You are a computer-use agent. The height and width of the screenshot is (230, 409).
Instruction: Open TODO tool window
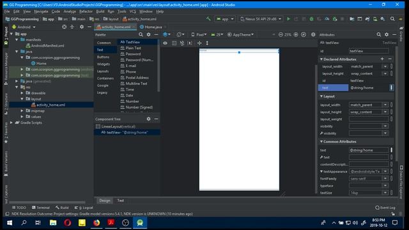(19, 208)
